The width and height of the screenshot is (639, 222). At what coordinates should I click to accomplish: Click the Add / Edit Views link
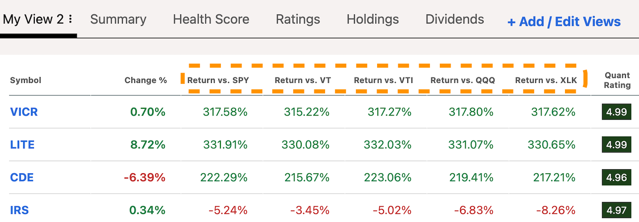(x=564, y=22)
